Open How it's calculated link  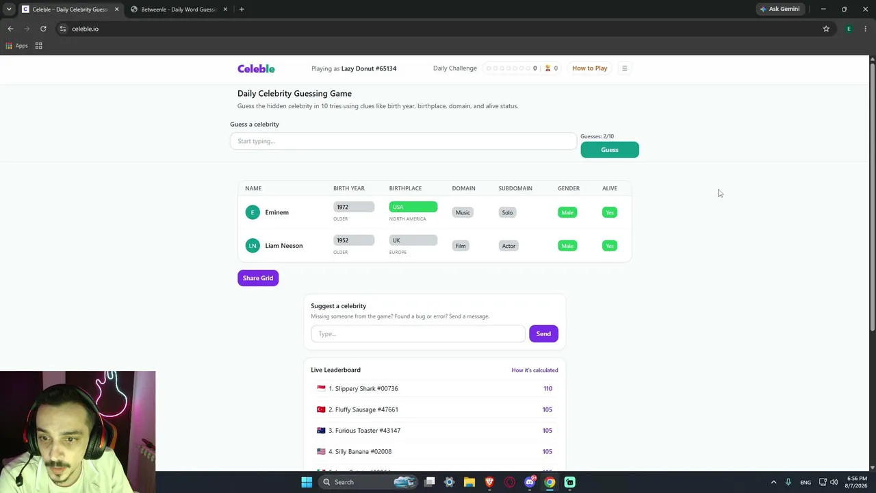pos(534,370)
